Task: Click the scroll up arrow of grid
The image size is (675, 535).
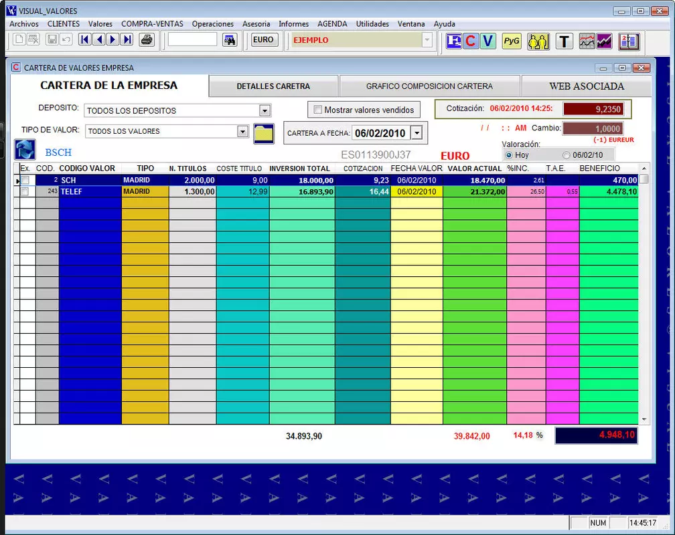Action: [x=644, y=168]
